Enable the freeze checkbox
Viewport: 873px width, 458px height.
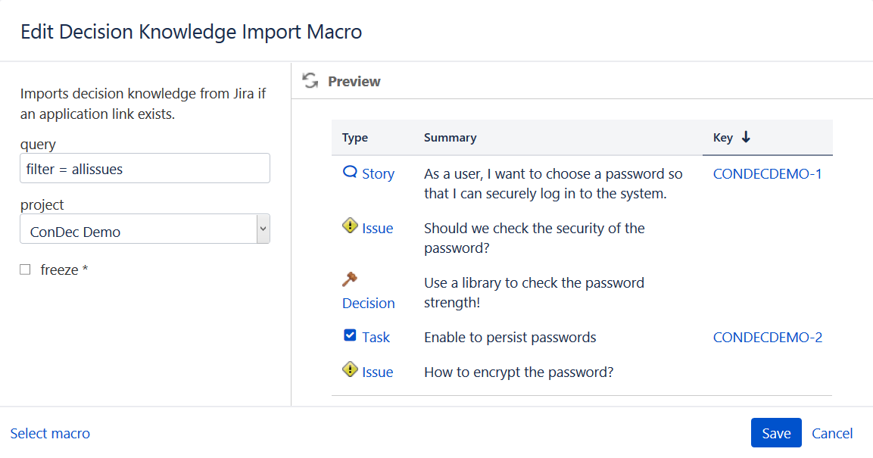26,270
